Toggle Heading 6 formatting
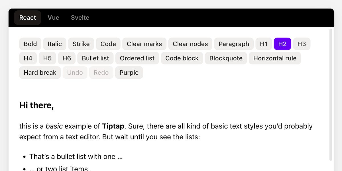Screen dimensions: 342x171 click(67, 58)
